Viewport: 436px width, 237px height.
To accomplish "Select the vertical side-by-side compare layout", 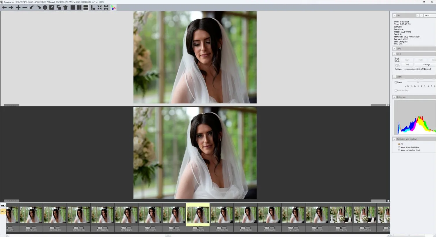I will point(79,8).
